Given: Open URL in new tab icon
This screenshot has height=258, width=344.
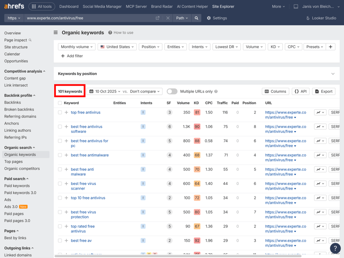Looking at the screenshot, I should [157, 18].
